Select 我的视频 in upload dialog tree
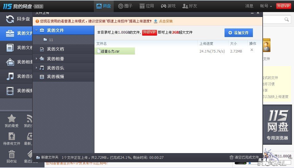 [x=64, y=77]
